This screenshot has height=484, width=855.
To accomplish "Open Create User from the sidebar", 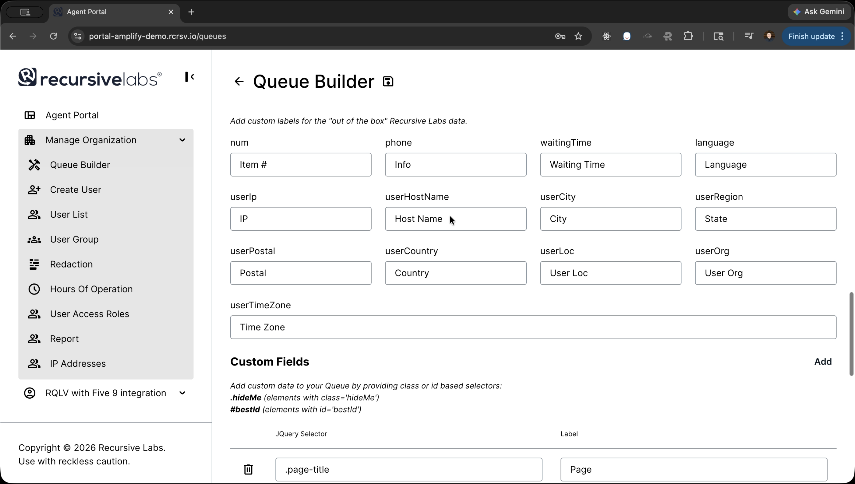I will point(76,189).
